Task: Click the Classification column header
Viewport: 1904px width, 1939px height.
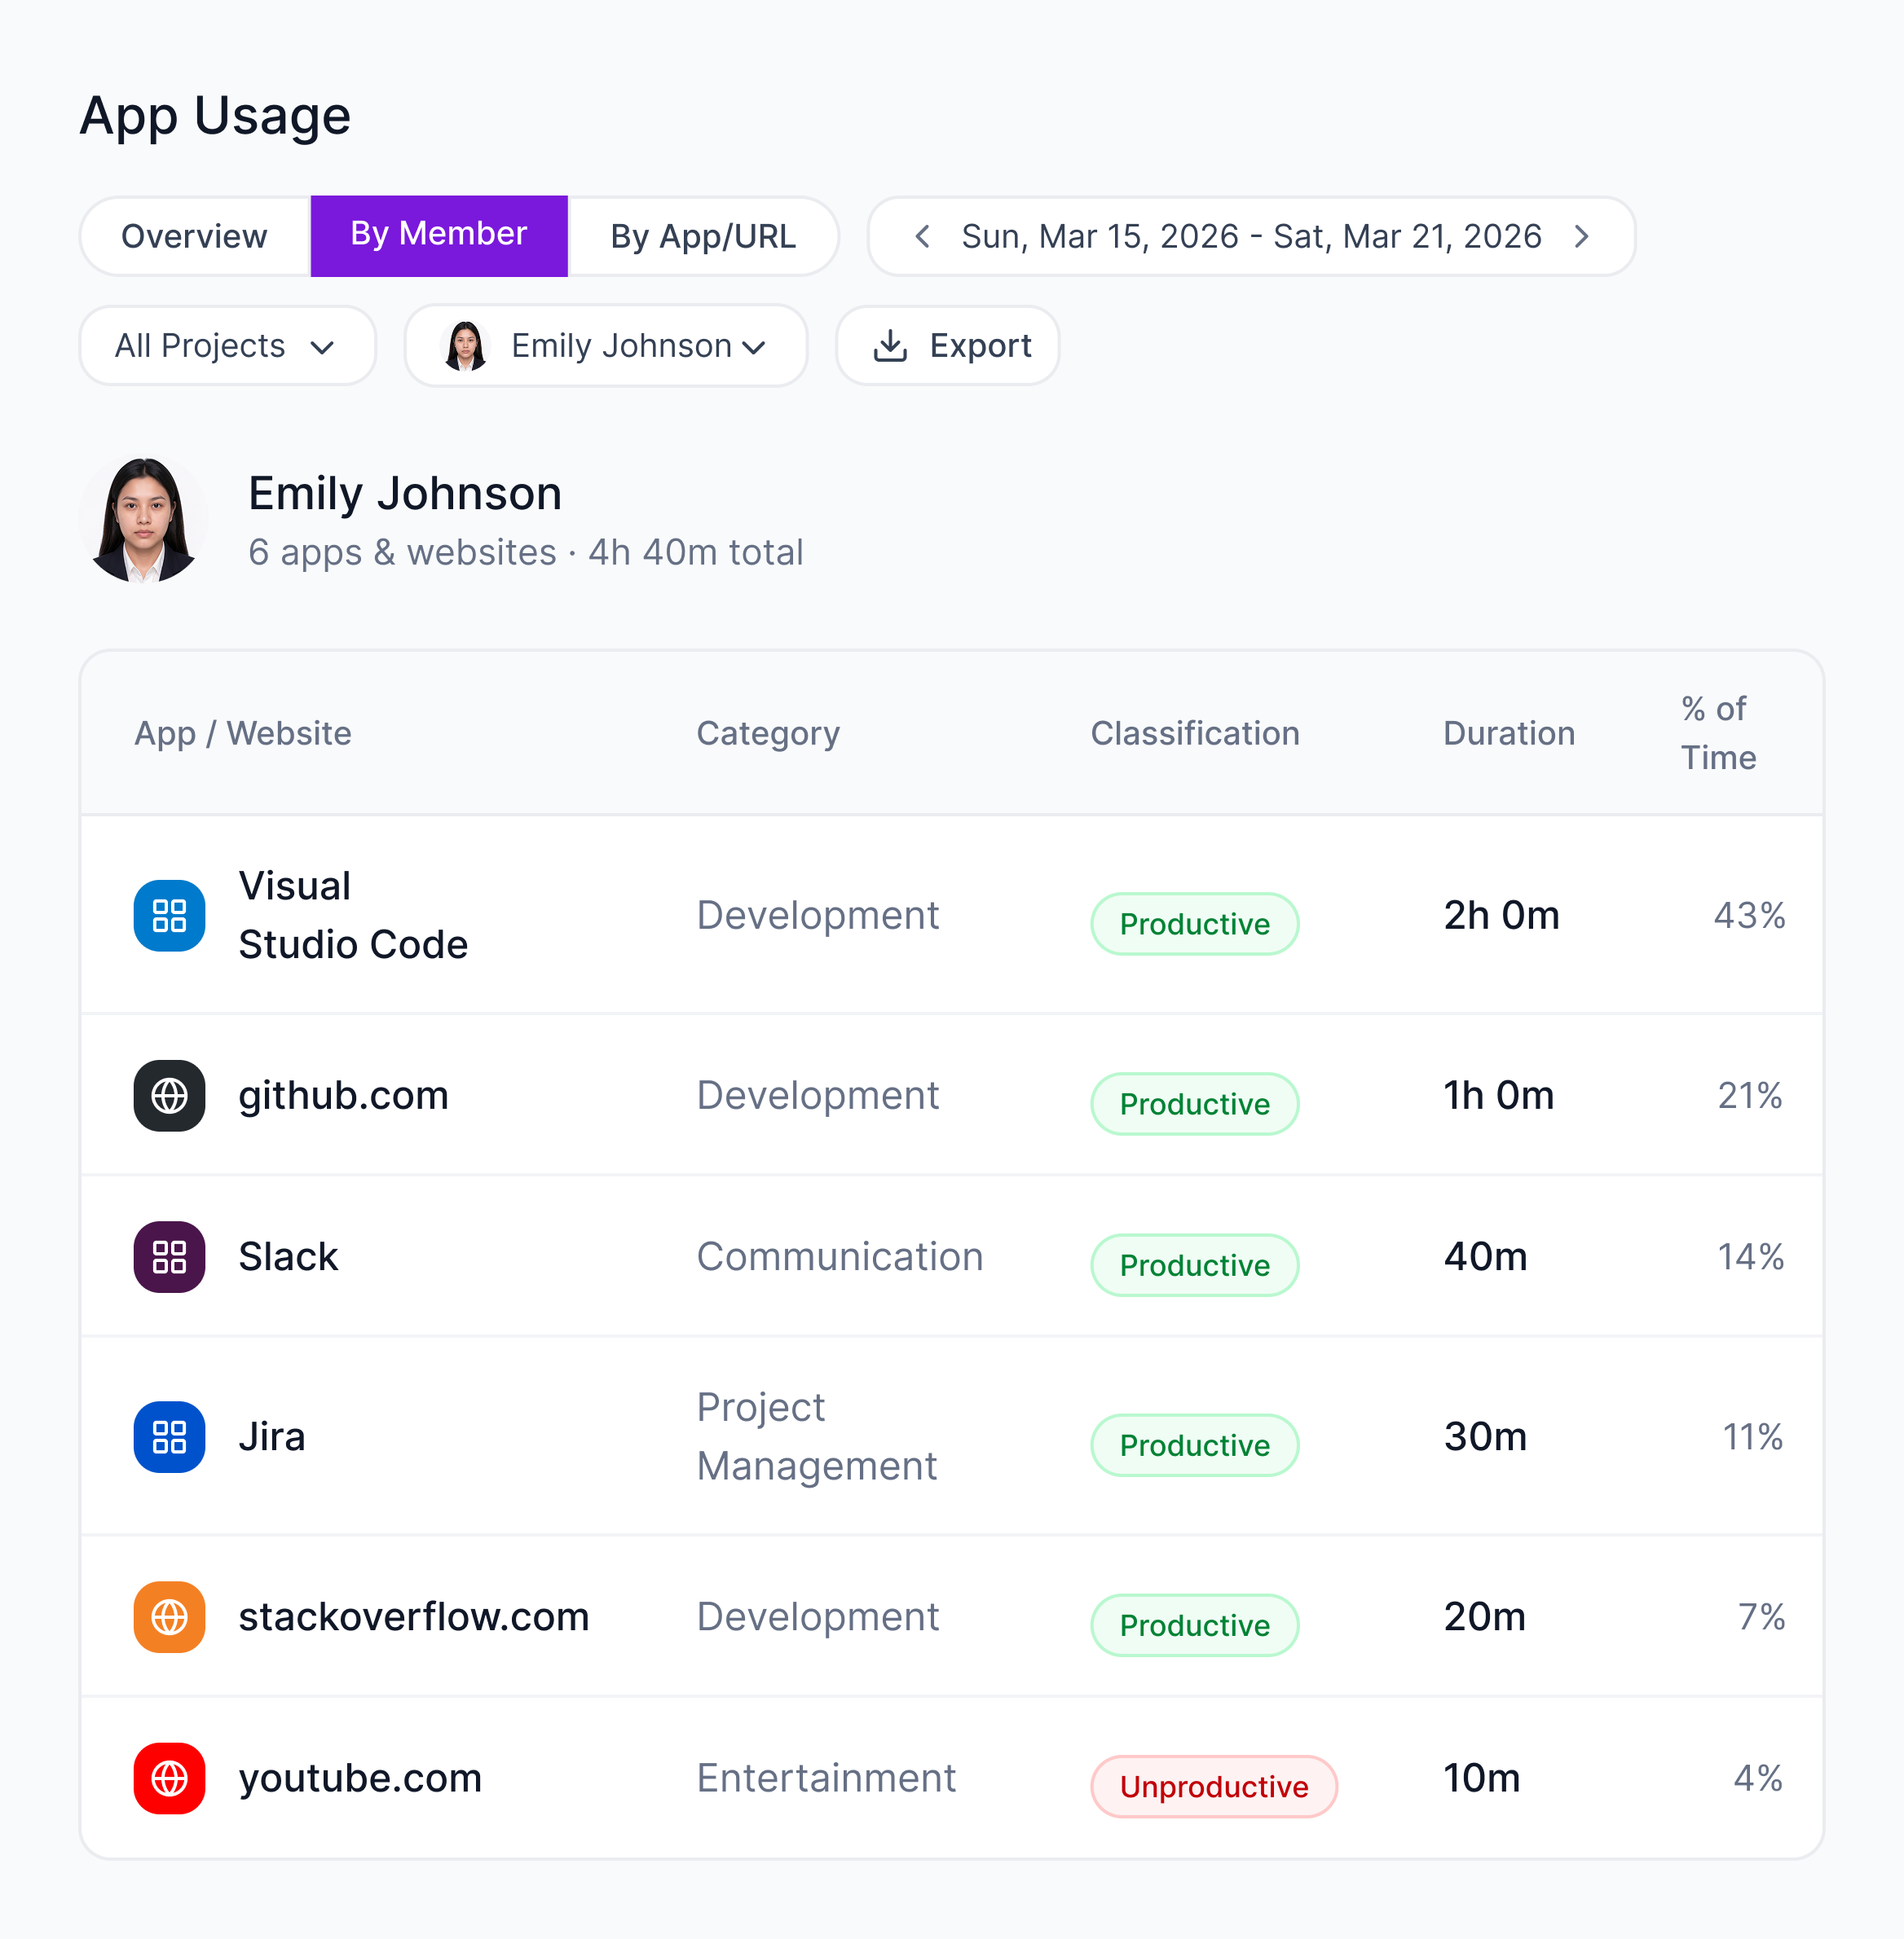Action: click(x=1195, y=733)
